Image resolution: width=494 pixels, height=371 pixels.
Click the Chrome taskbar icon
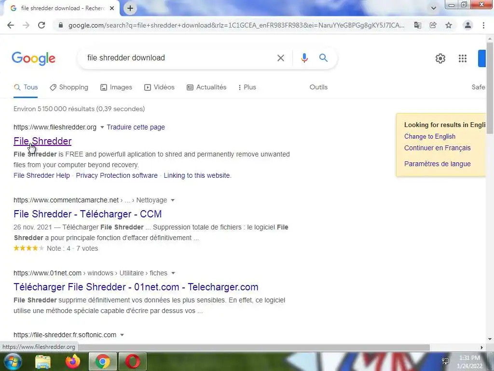[103, 361]
